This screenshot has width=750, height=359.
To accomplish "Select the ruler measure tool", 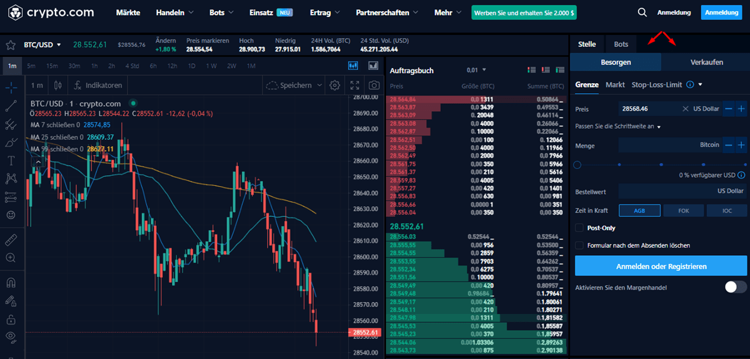I will tap(11, 240).
